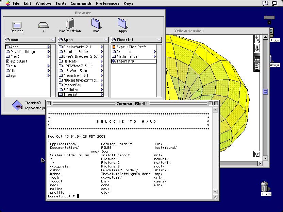Viewport: 283px width, 212px height.
Task: Select the Expr->Theo Prefs file
Action: (129, 47)
